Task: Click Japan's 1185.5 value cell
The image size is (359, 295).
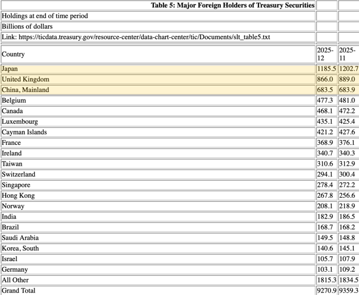Action: point(326,69)
